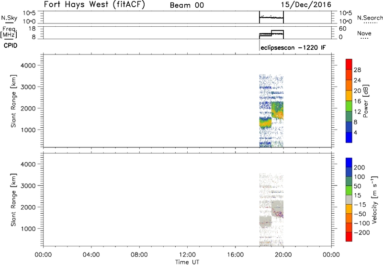
Task: Click the 'Velocity [m s-1]' color bar label
Action: (374, 199)
